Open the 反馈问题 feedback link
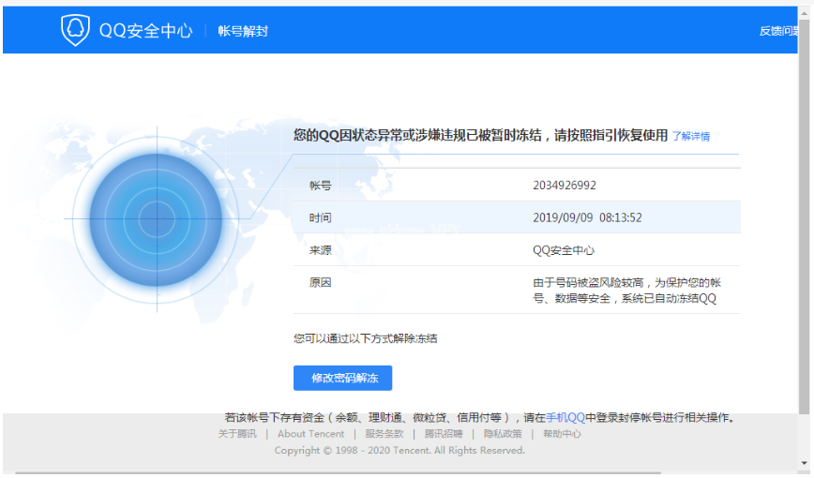The height and width of the screenshot is (478, 814). coord(778,31)
